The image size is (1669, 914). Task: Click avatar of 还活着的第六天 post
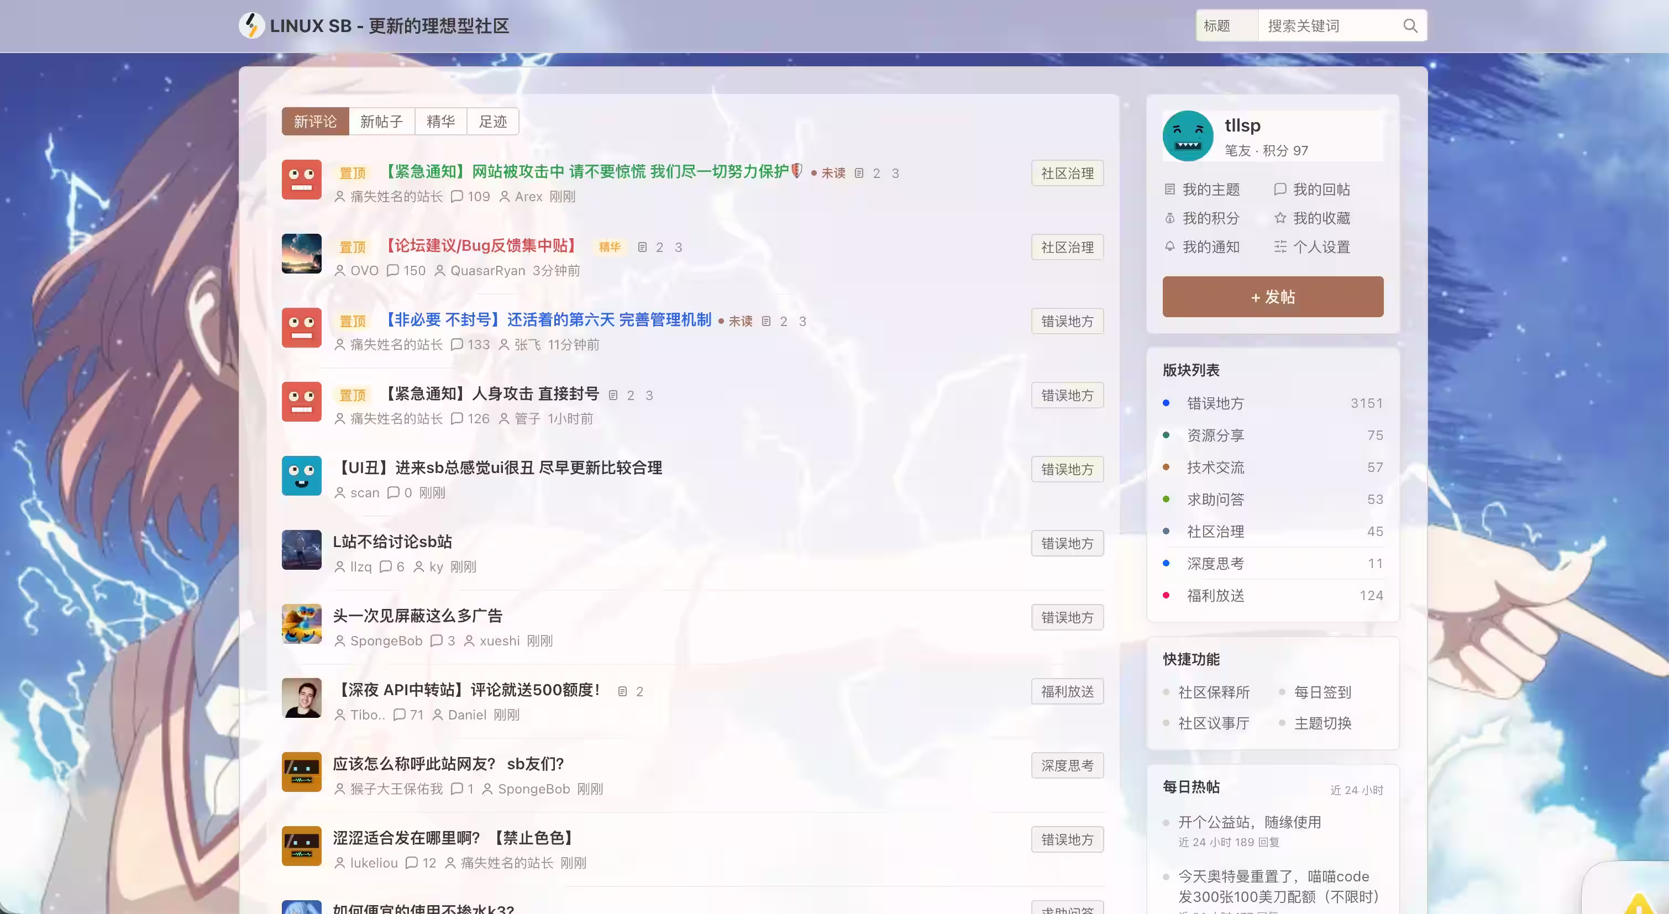(301, 328)
